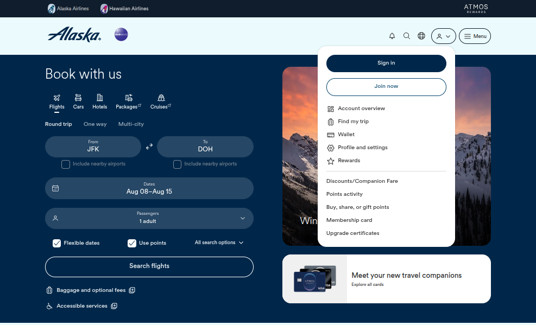Edit the From airport field JFK
536x325 pixels.
click(x=93, y=147)
